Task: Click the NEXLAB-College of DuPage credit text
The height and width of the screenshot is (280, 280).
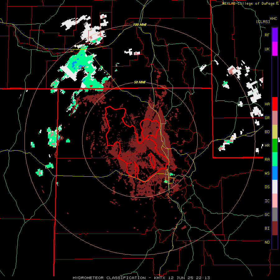Action: click(249, 3)
